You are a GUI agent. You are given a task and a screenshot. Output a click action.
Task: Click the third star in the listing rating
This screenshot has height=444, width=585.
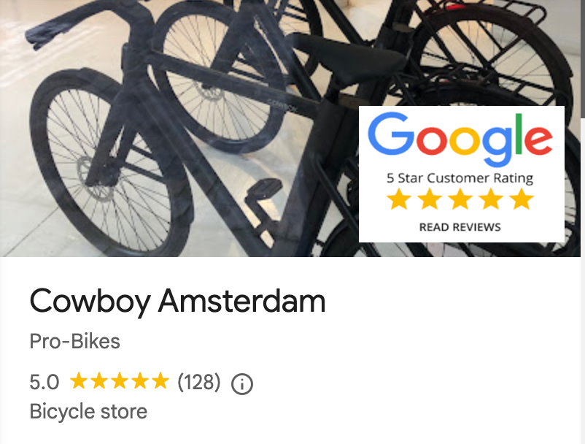120,381
